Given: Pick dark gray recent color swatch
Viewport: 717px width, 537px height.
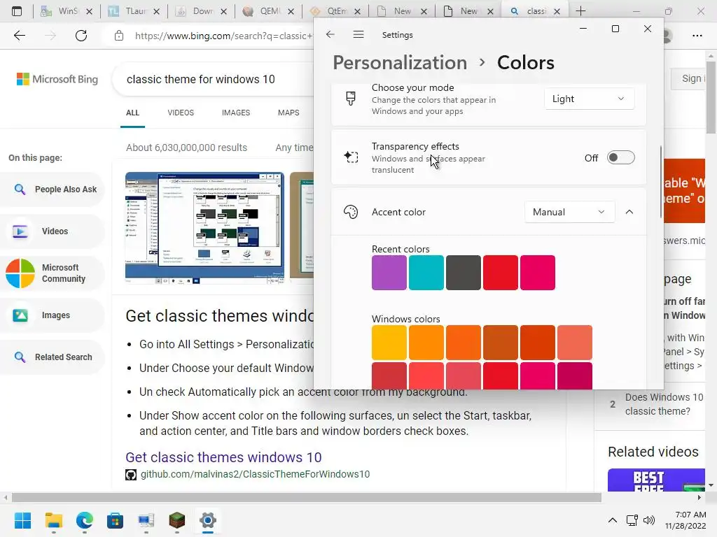Looking at the screenshot, I should point(464,273).
